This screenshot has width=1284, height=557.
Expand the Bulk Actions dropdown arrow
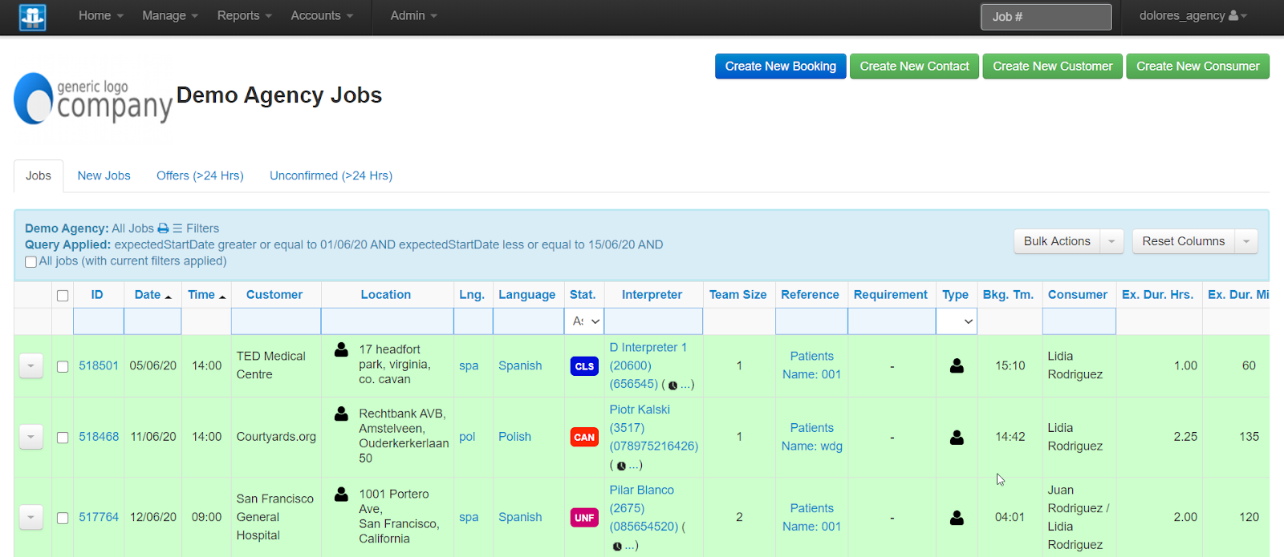tap(1111, 241)
